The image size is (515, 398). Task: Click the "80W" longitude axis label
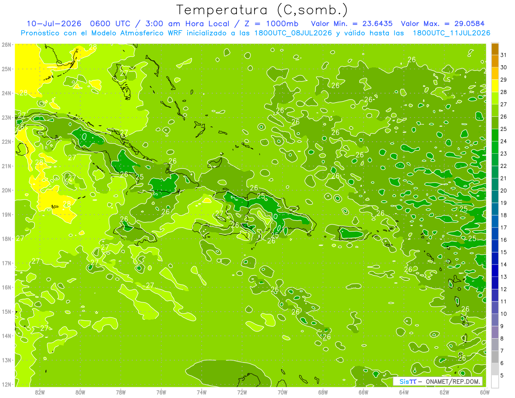tap(80, 392)
